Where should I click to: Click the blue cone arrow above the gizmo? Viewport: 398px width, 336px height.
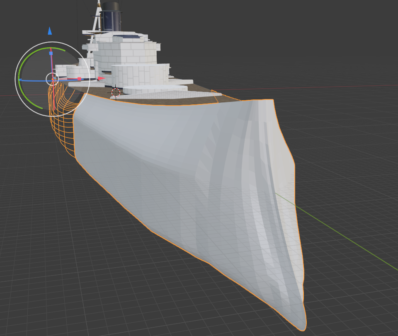pos(50,31)
